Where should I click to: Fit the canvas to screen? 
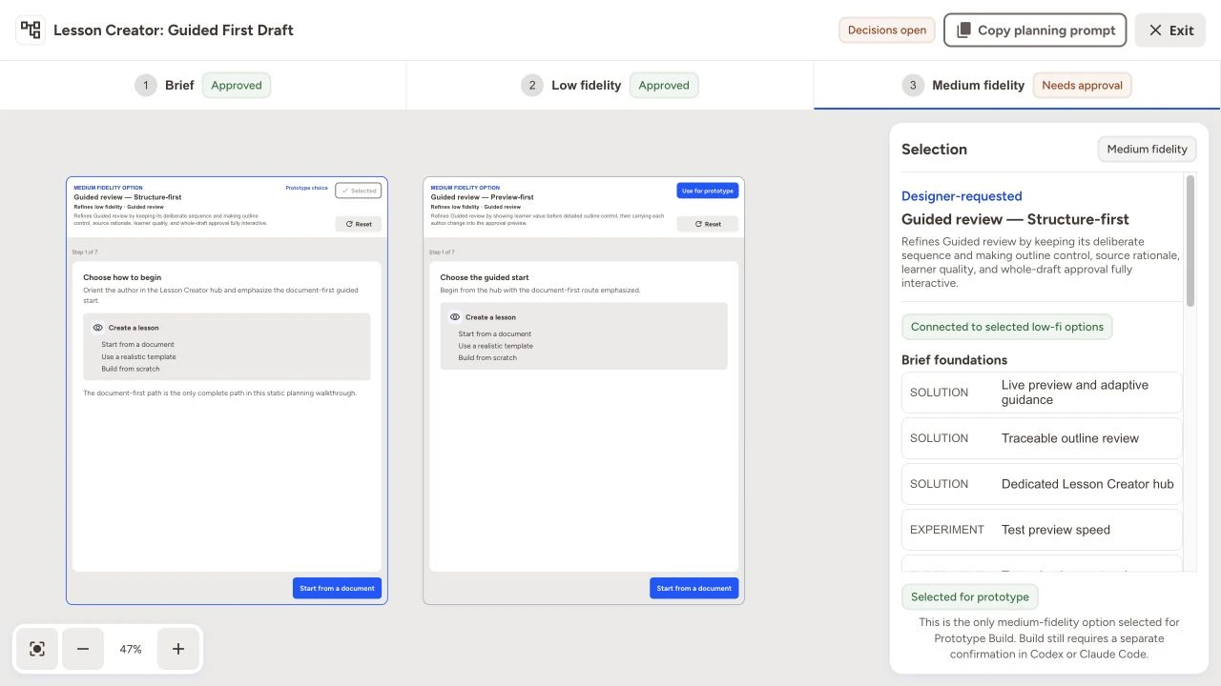[x=37, y=649]
